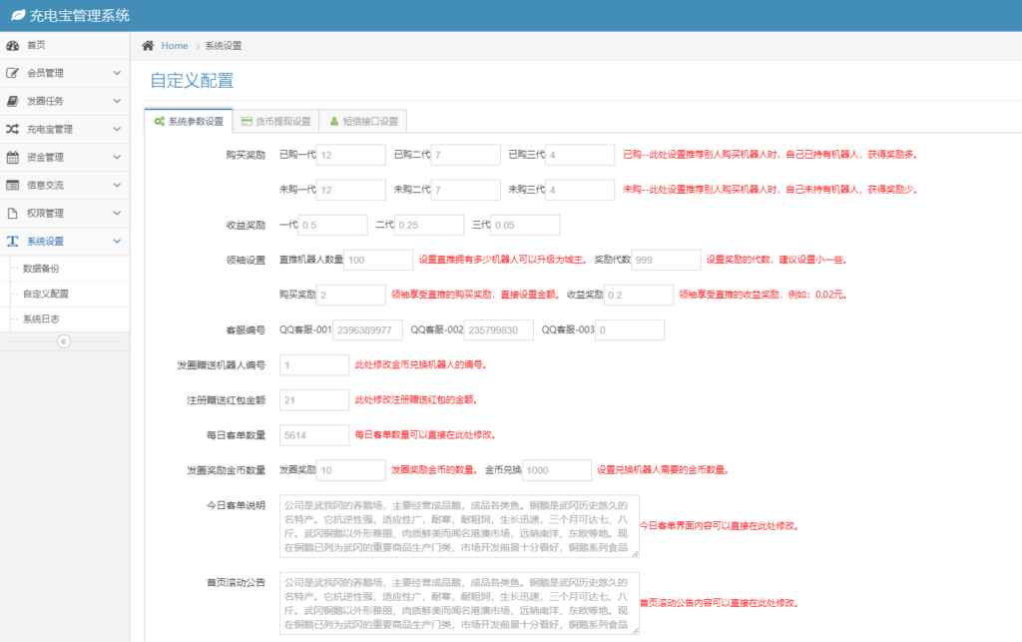Focus the QQ客服-002 input field

tap(499, 330)
